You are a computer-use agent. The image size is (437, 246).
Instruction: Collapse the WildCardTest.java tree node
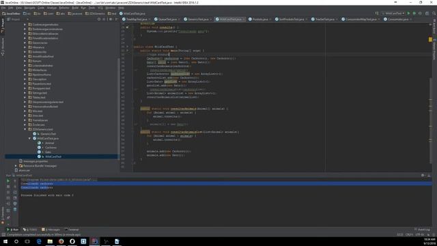29,138
